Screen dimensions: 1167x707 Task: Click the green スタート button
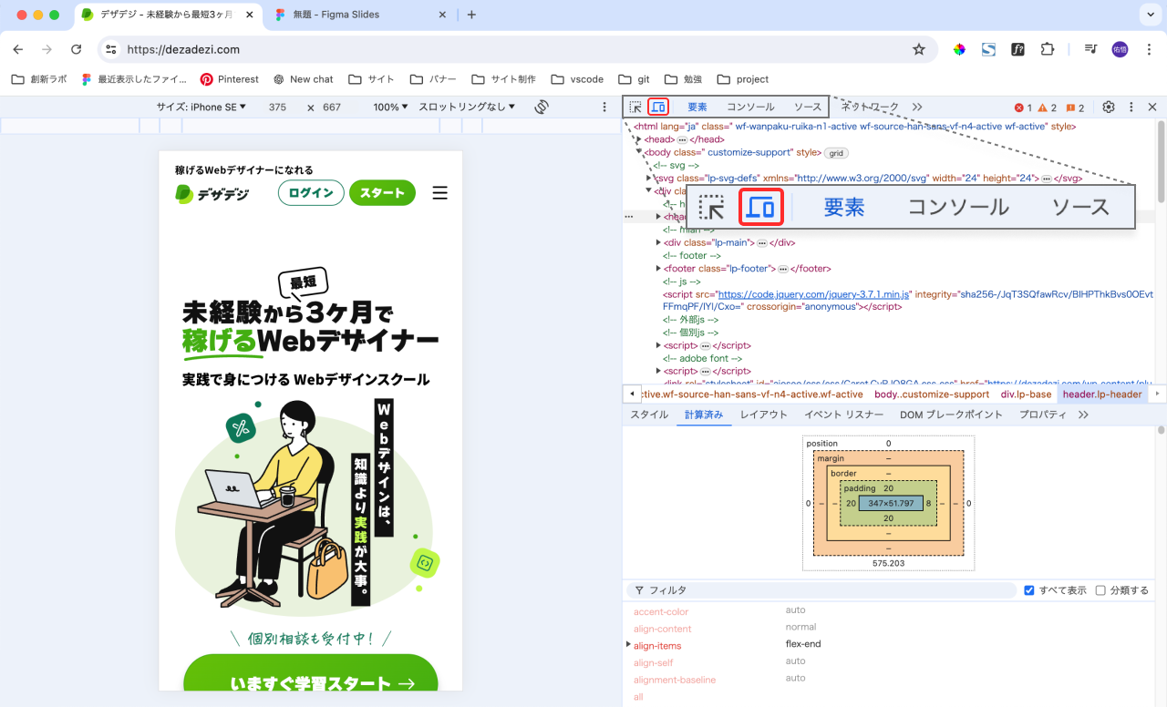click(x=382, y=193)
